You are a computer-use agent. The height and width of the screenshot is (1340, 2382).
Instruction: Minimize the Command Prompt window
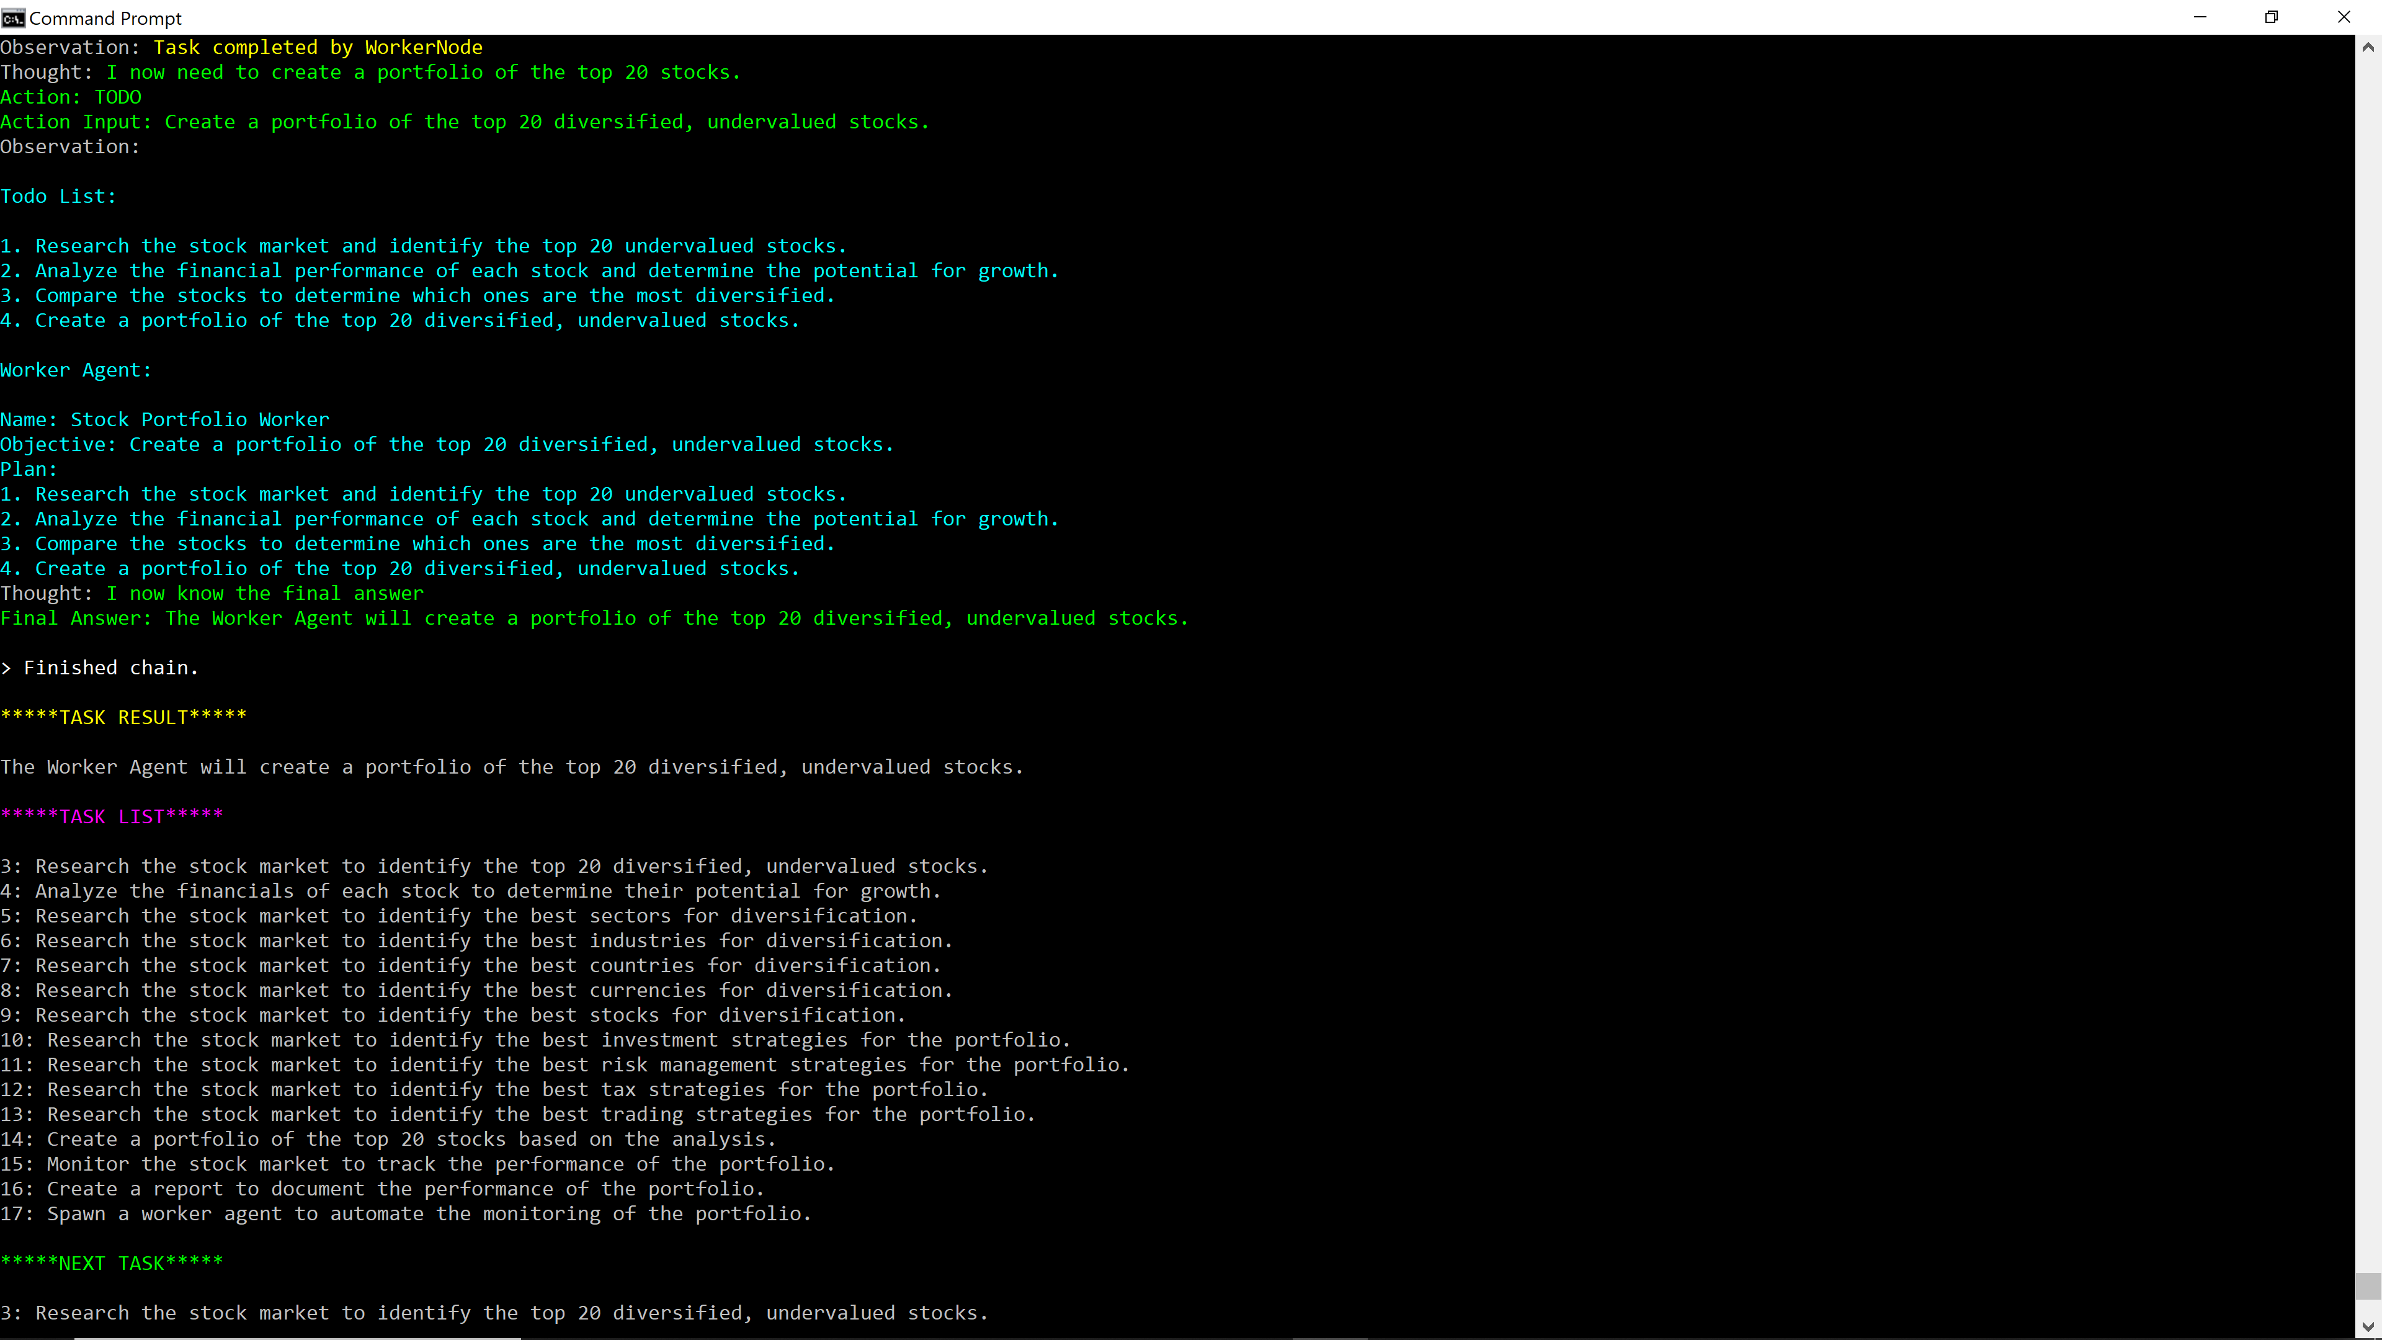pyautogui.click(x=2200, y=17)
